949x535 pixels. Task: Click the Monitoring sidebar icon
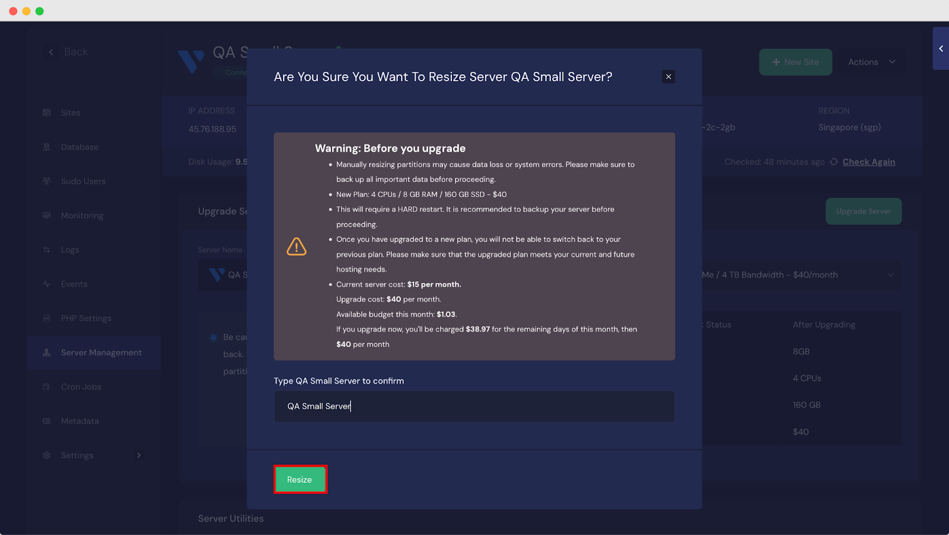pos(47,216)
